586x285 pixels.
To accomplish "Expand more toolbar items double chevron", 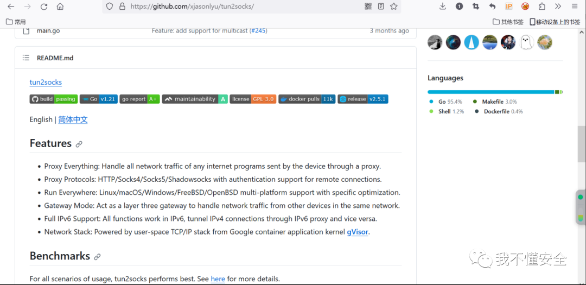I will pyautogui.click(x=558, y=6).
